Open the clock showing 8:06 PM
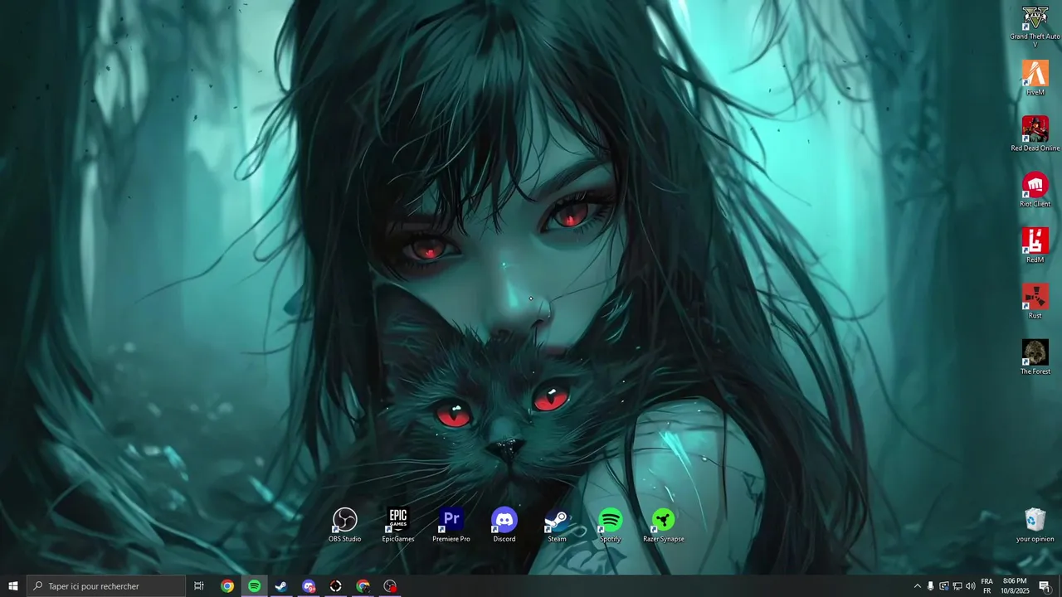The image size is (1062, 597). click(x=1015, y=586)
